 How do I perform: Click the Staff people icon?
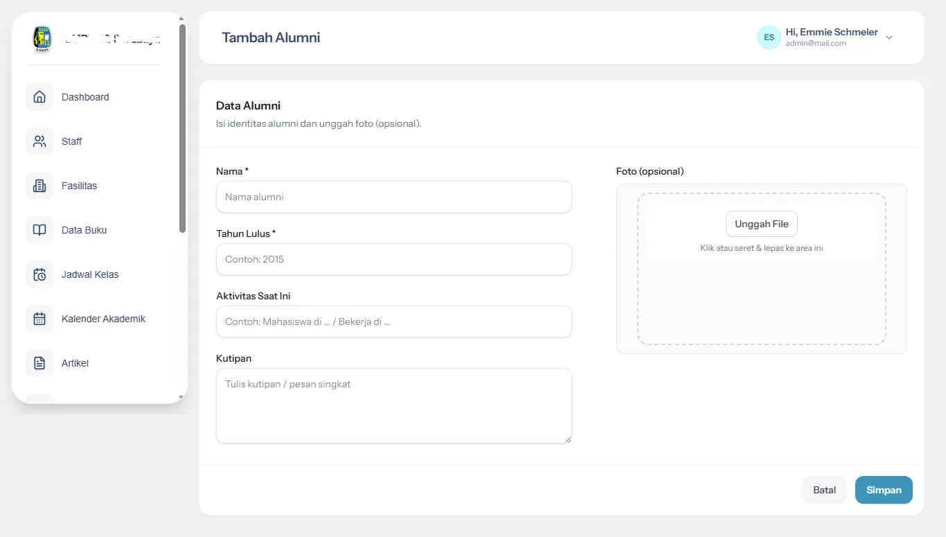[x=39, y=141]
